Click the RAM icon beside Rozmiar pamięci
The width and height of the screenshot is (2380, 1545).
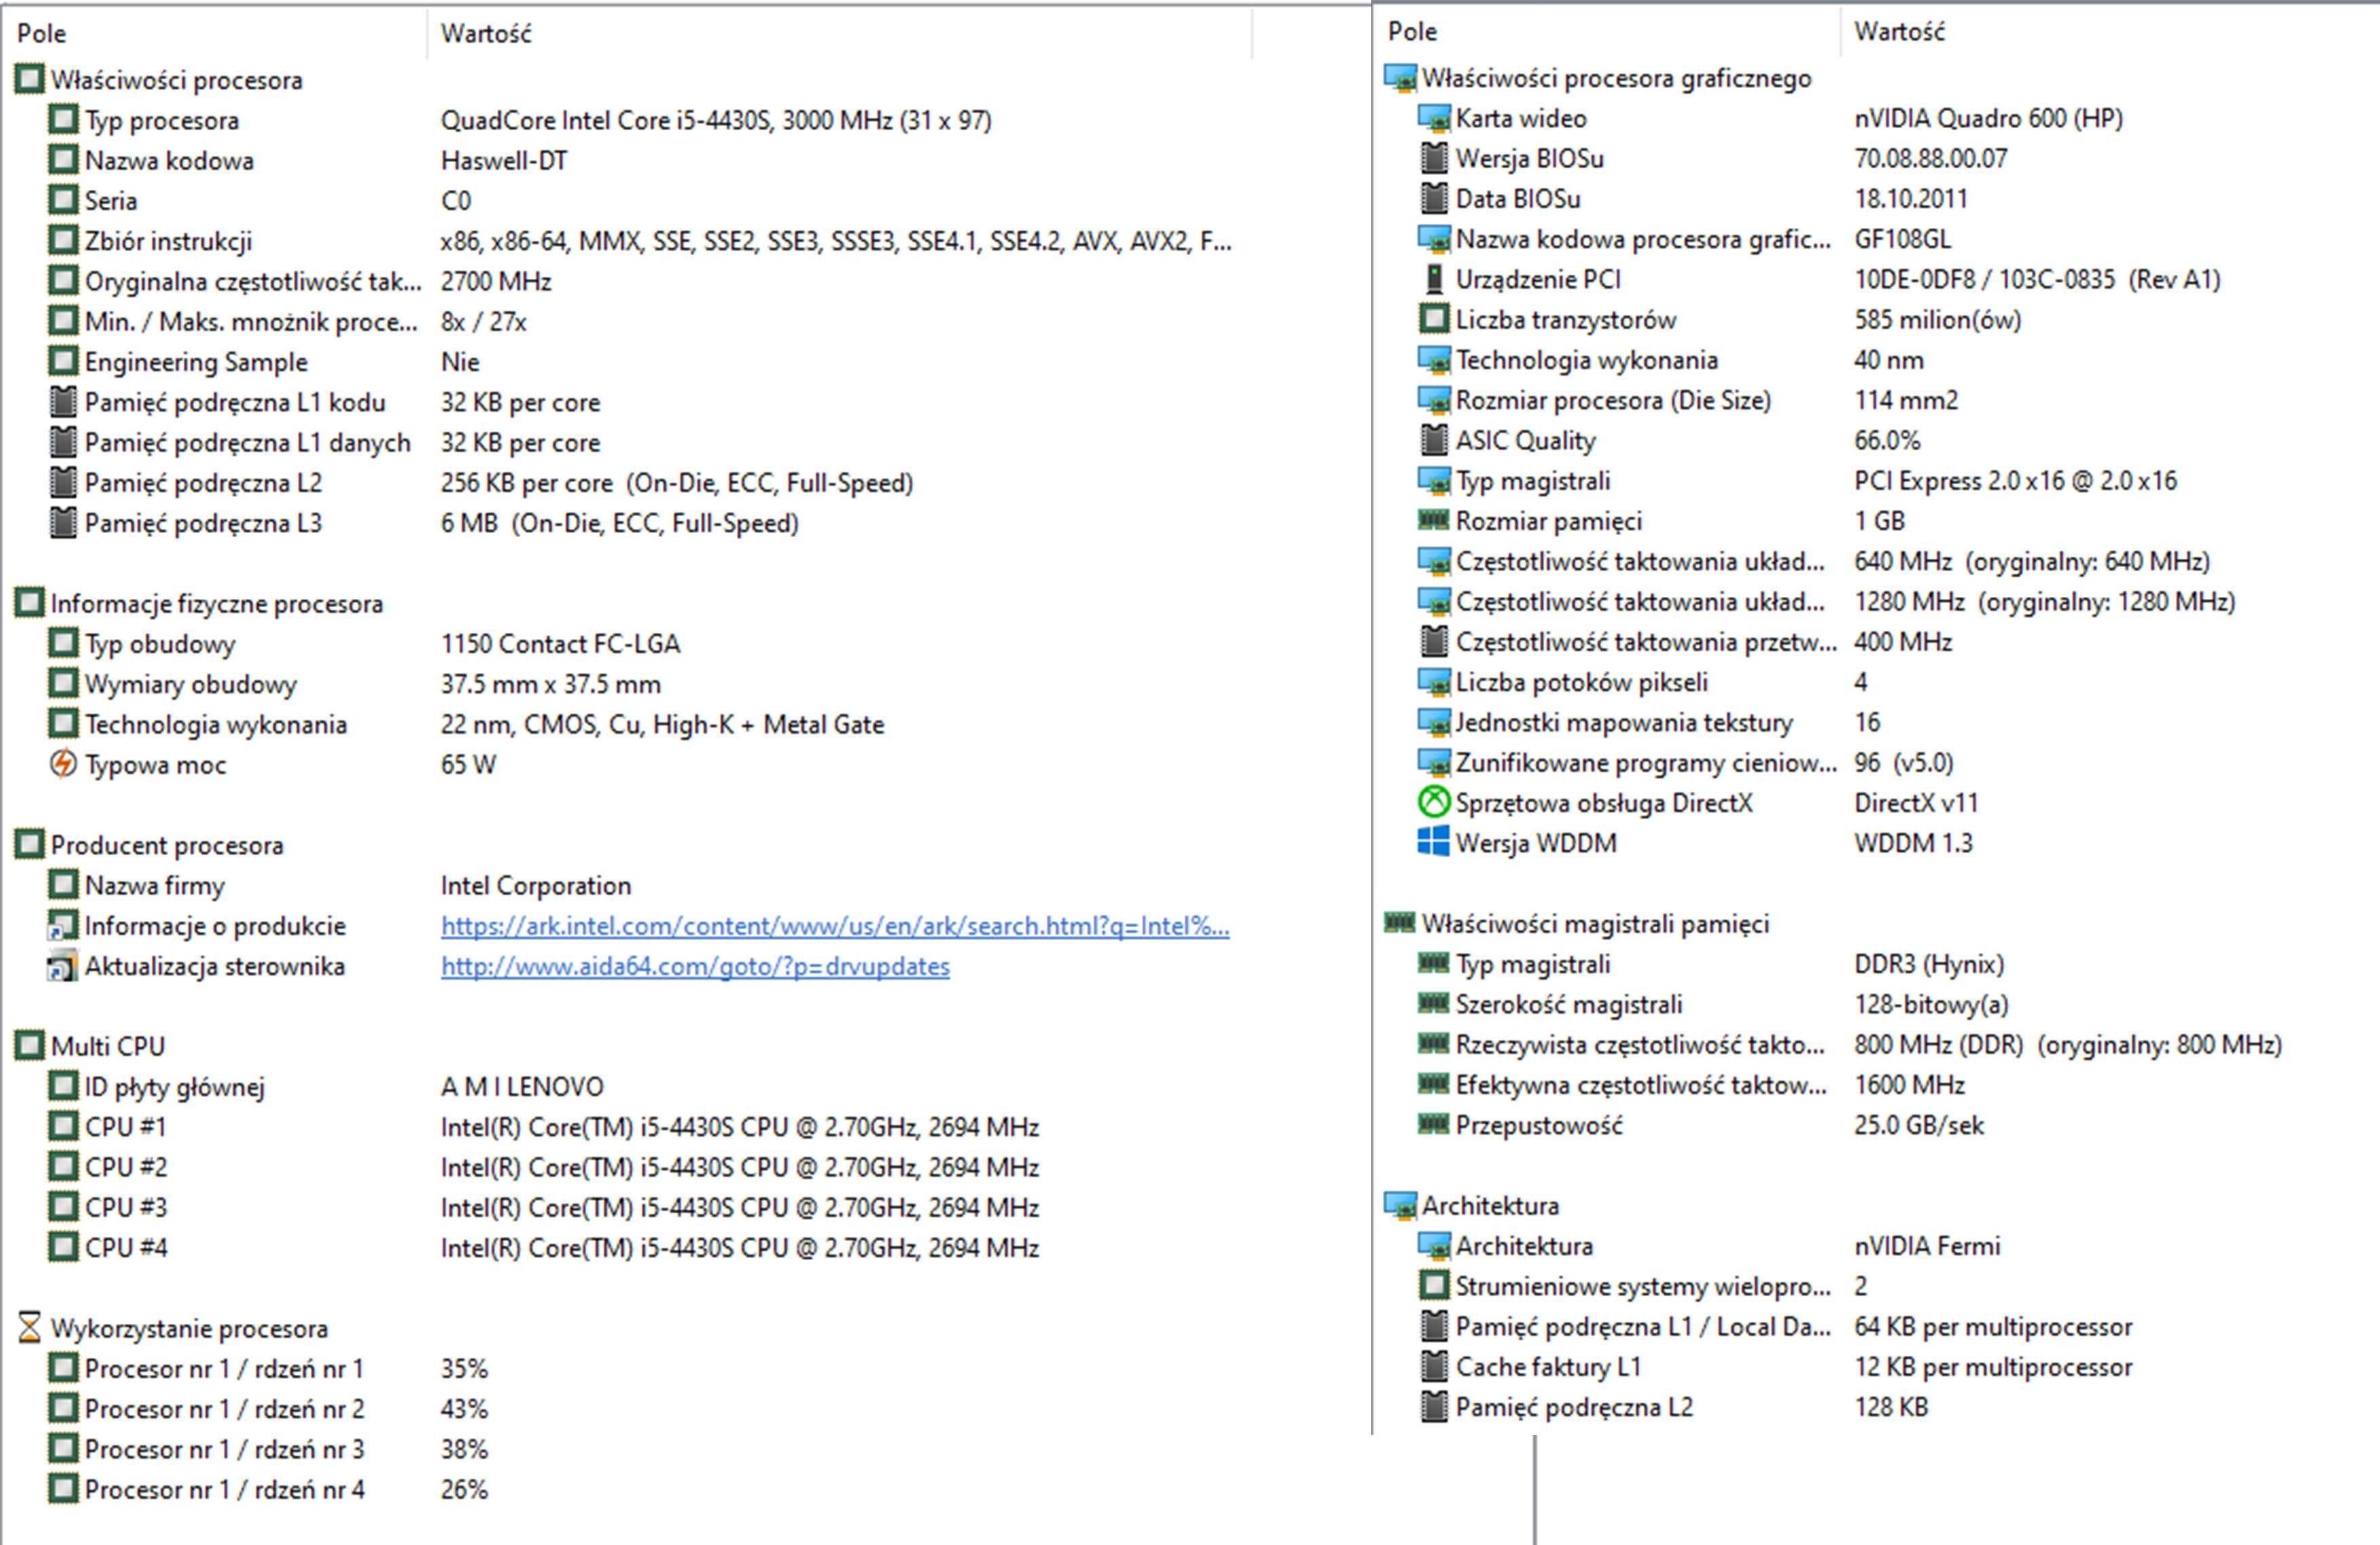point(1434,520)
